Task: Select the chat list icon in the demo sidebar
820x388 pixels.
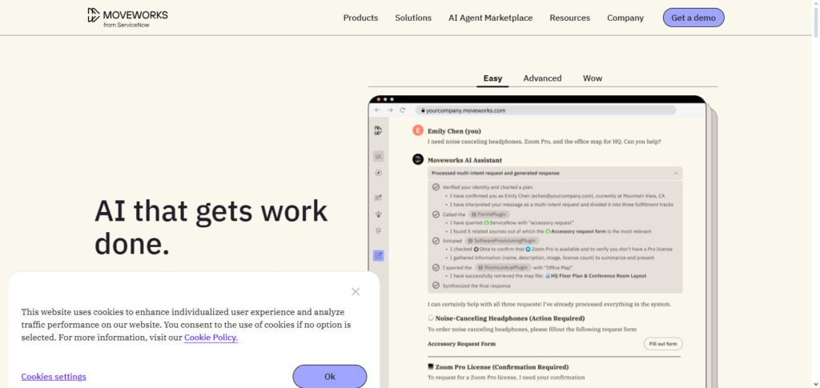Action: coord(379,156)
